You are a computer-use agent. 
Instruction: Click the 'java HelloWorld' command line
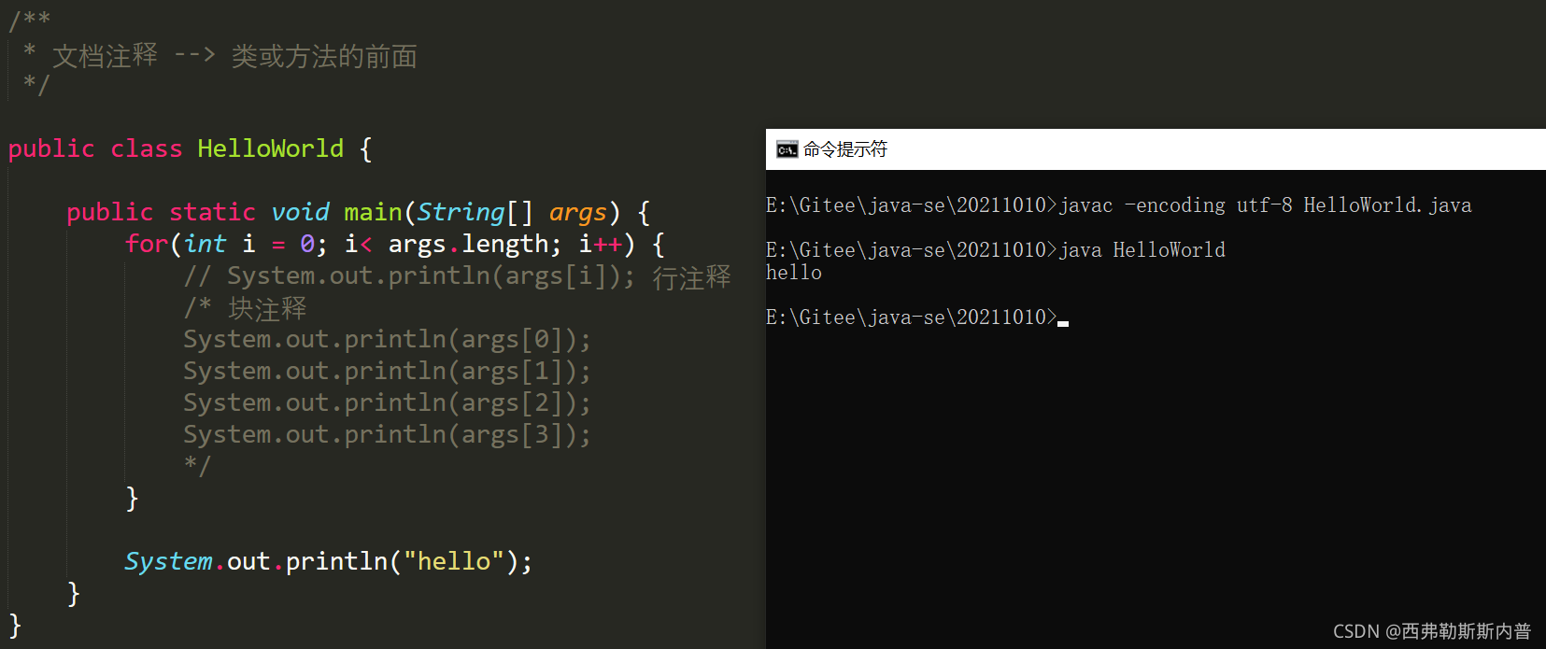(x=996, y=250)
